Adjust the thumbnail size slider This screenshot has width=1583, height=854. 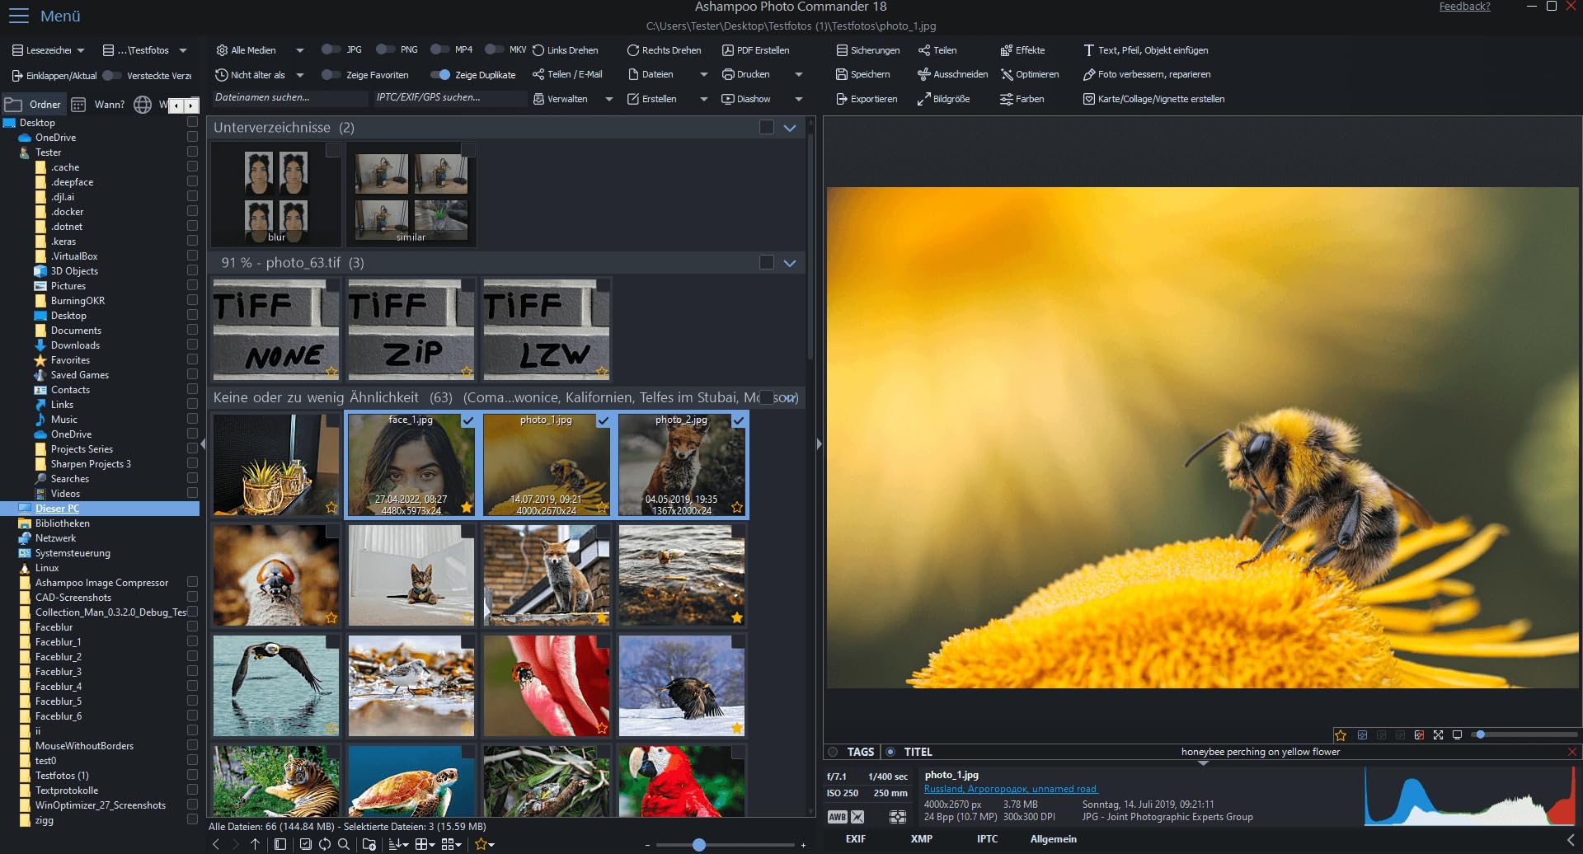699,845
